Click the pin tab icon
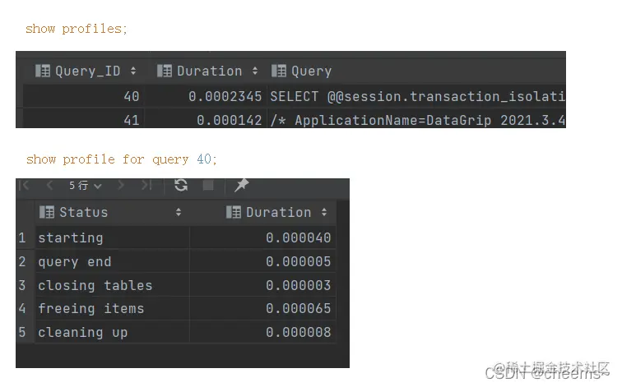 (x=241, y=185)
